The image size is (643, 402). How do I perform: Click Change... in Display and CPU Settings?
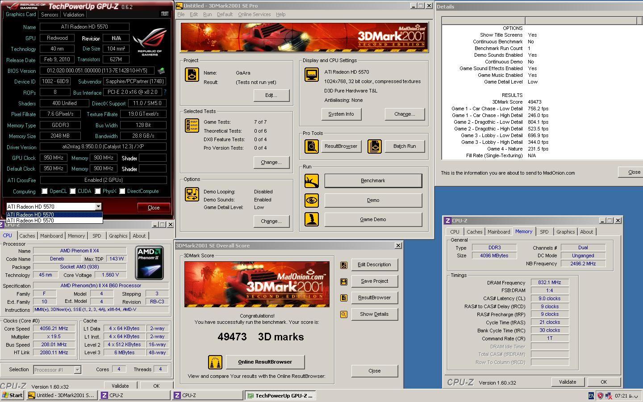(x=405, y=114)
